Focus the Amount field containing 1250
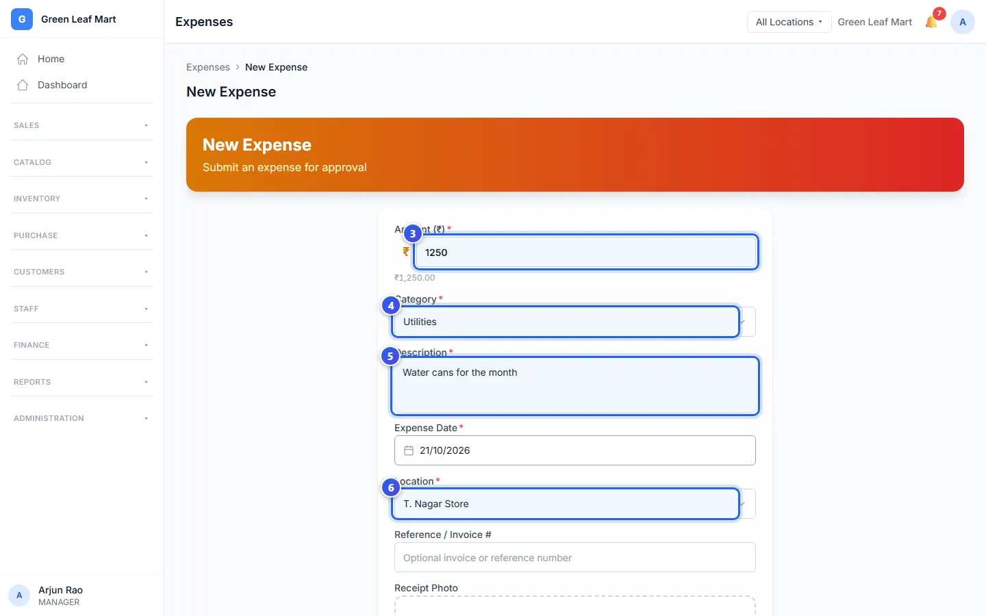The image size is (986, 616). [586, 252]
